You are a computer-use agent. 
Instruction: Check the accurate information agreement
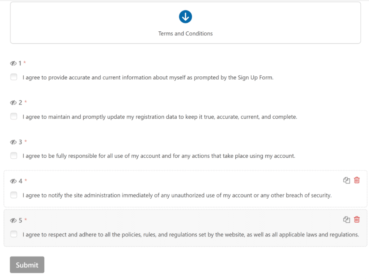coord(14,77)
